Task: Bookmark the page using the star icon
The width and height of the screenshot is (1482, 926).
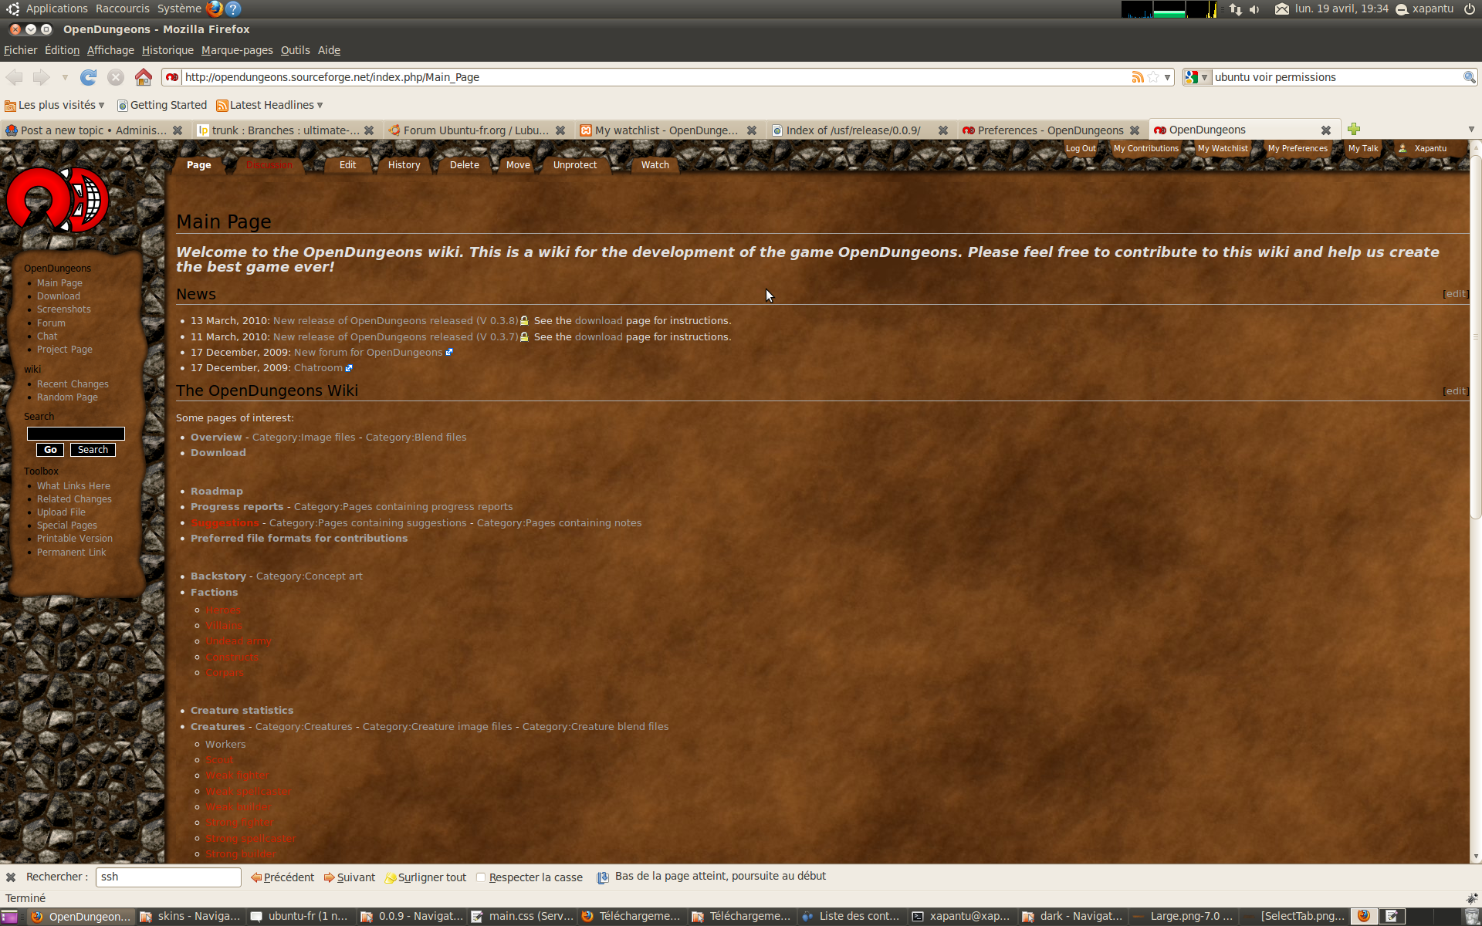Action: [x=1153, y=77]
